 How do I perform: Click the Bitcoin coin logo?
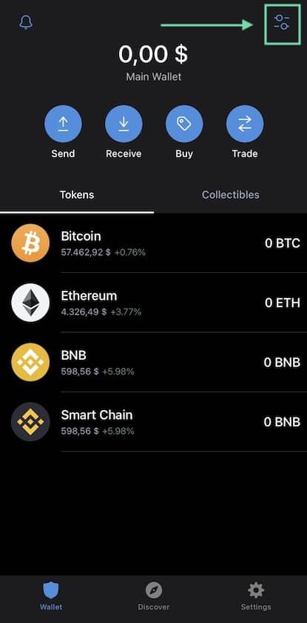coord(30,243)
